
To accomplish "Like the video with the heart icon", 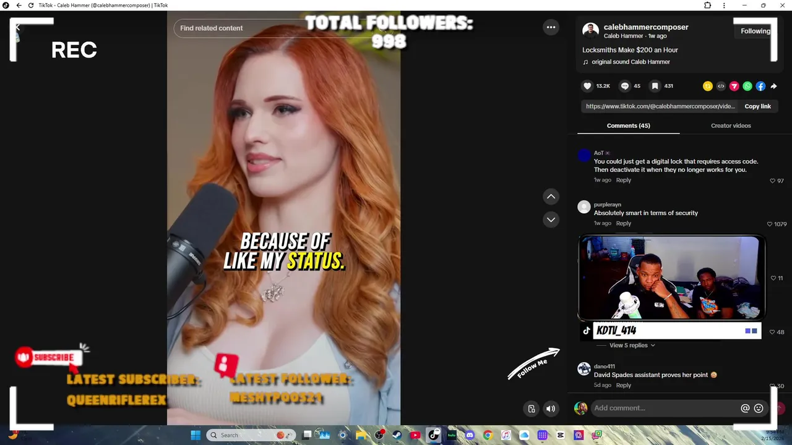I will 588,86.
